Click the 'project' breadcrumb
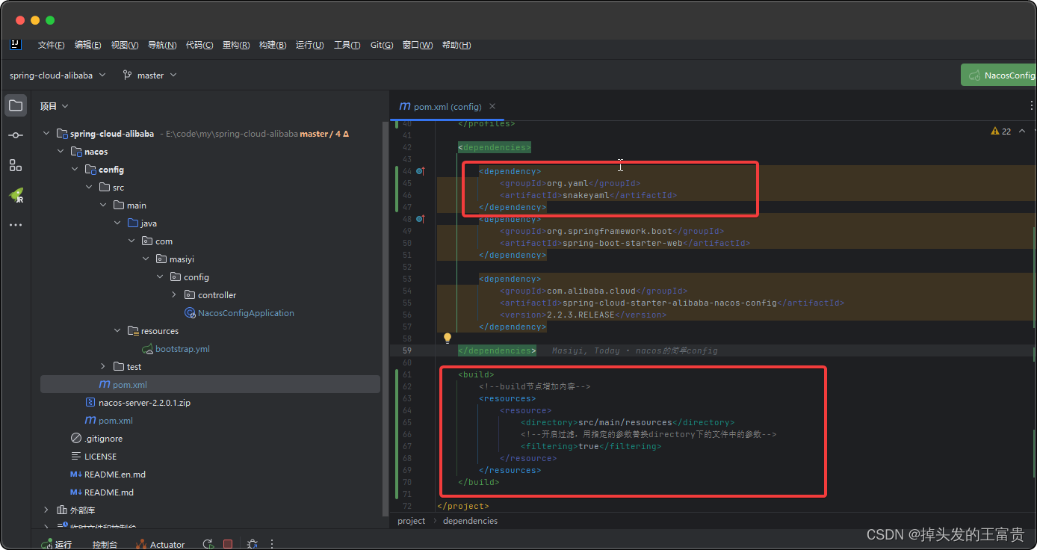The image size is (1037, 550). tap(411, 521)
